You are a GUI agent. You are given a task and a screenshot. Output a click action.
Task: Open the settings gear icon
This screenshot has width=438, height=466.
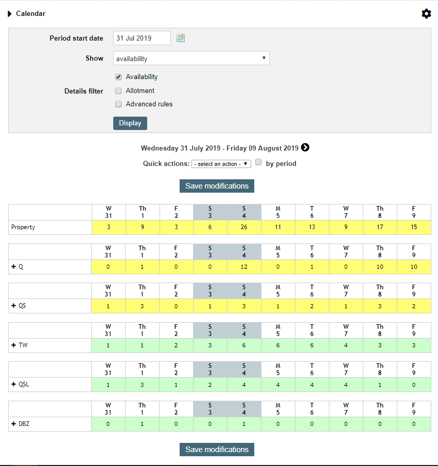[427, 14]
